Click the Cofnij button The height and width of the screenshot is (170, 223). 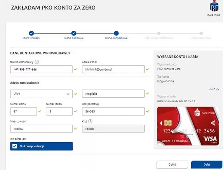coord(172,165)
